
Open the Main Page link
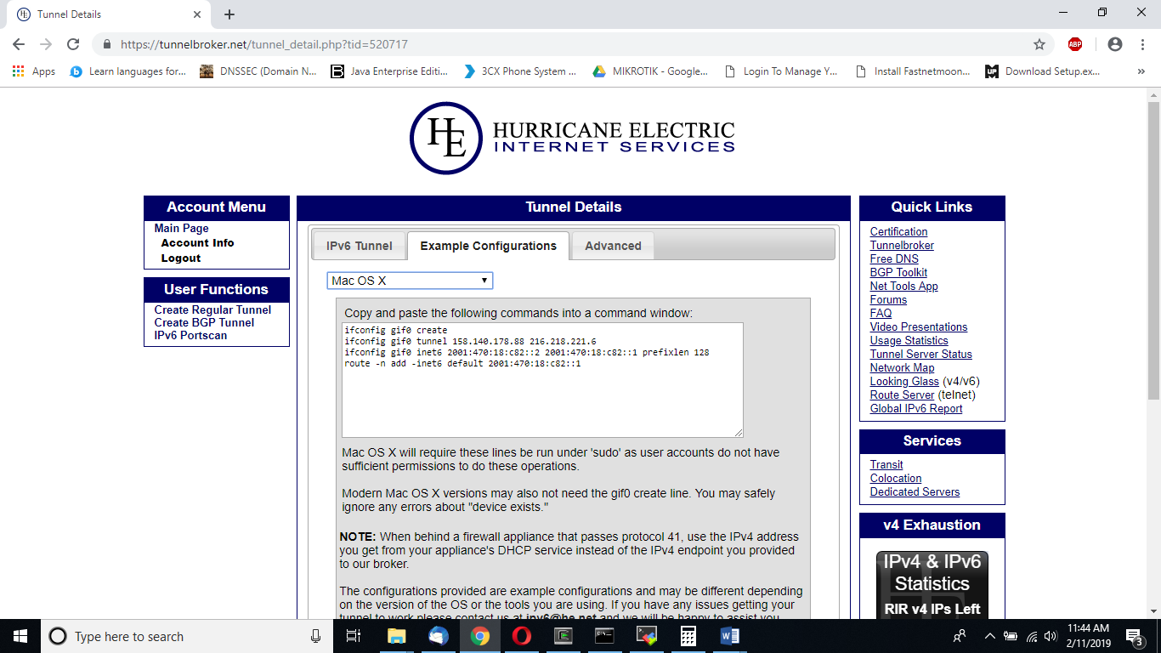pos(181,228)
